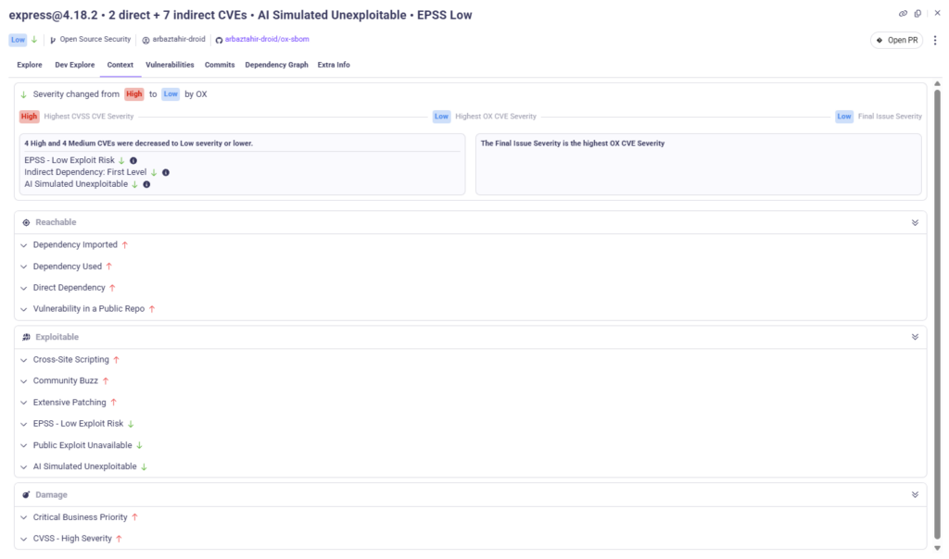Image resolution: width=949 pixels, height=559 pixels.
Task: Expand the Community Buzz row
Action: 23,381
